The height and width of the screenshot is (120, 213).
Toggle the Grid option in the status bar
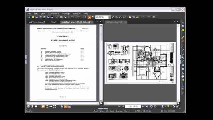click(96, 111)
